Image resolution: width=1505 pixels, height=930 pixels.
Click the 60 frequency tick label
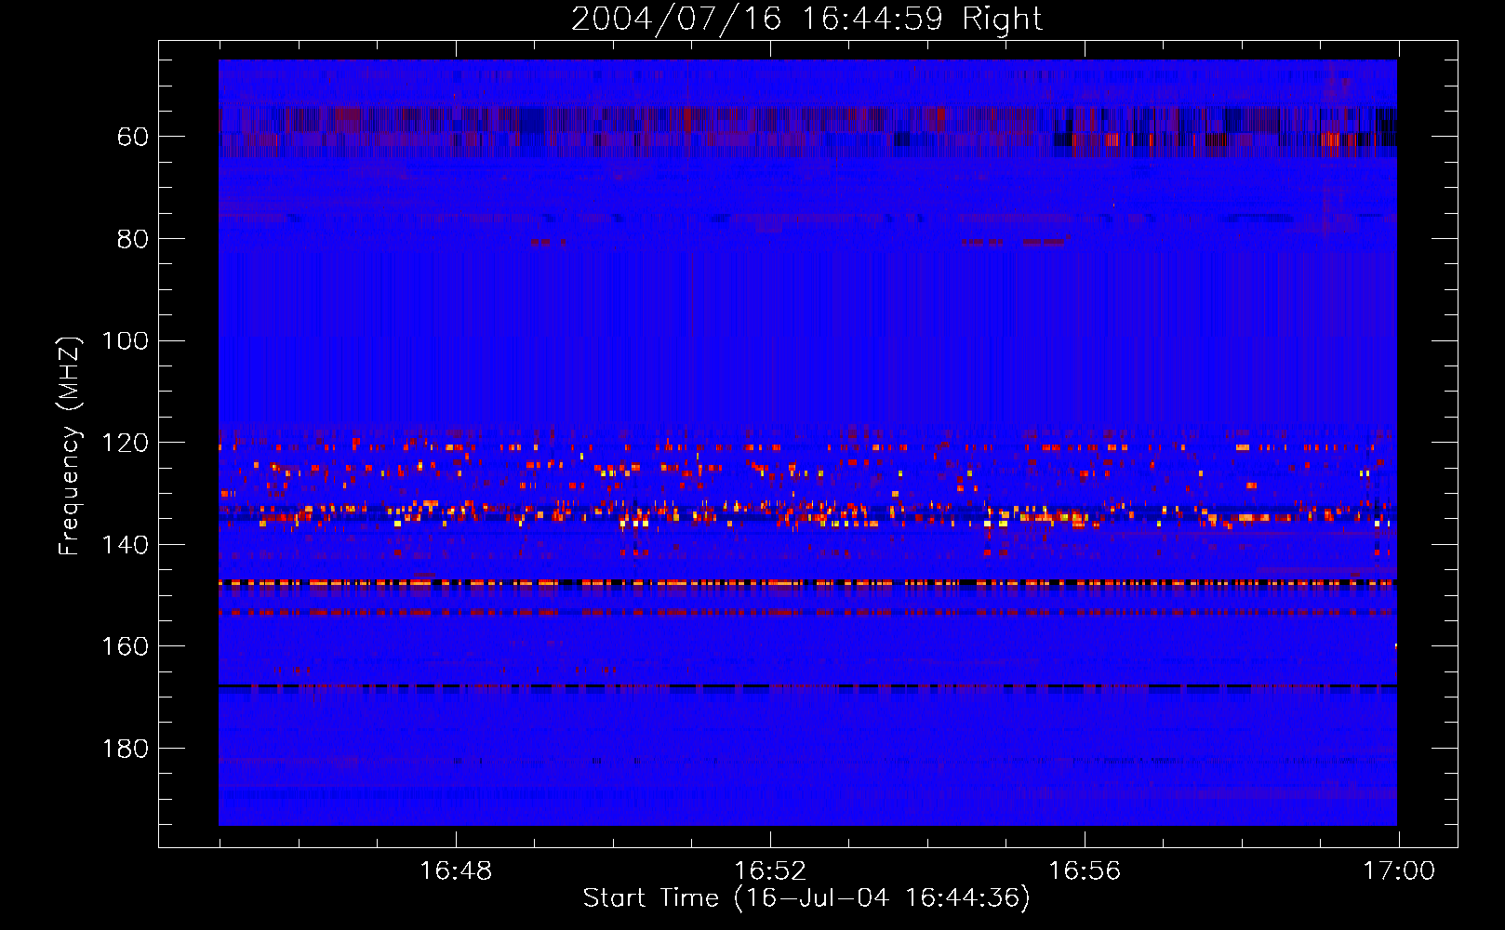click(132, 137)
